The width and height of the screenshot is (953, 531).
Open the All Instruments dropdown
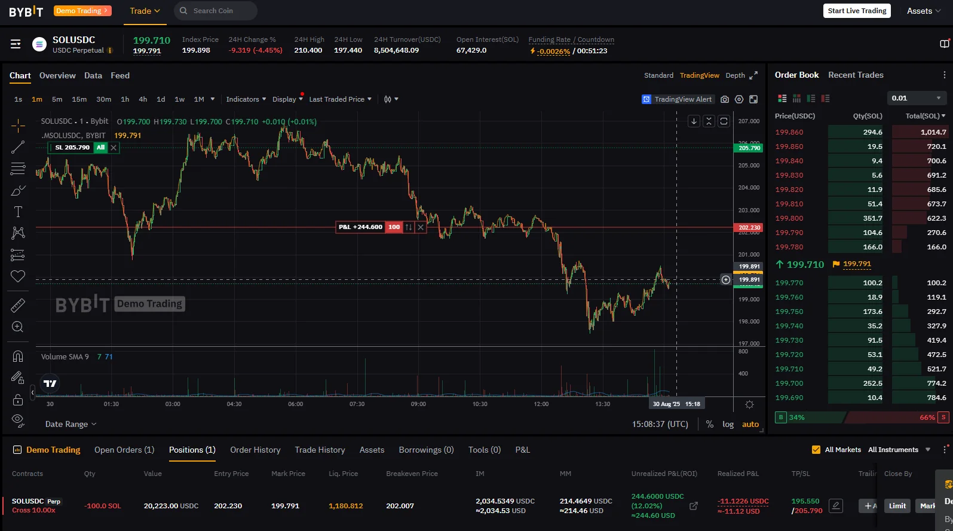(899, 450)
